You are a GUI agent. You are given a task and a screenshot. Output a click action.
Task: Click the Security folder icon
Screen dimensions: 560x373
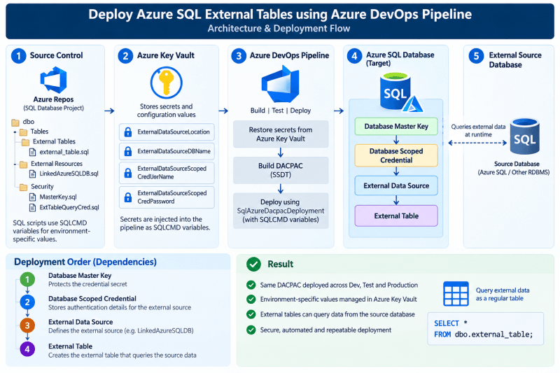tap(24, 187)
